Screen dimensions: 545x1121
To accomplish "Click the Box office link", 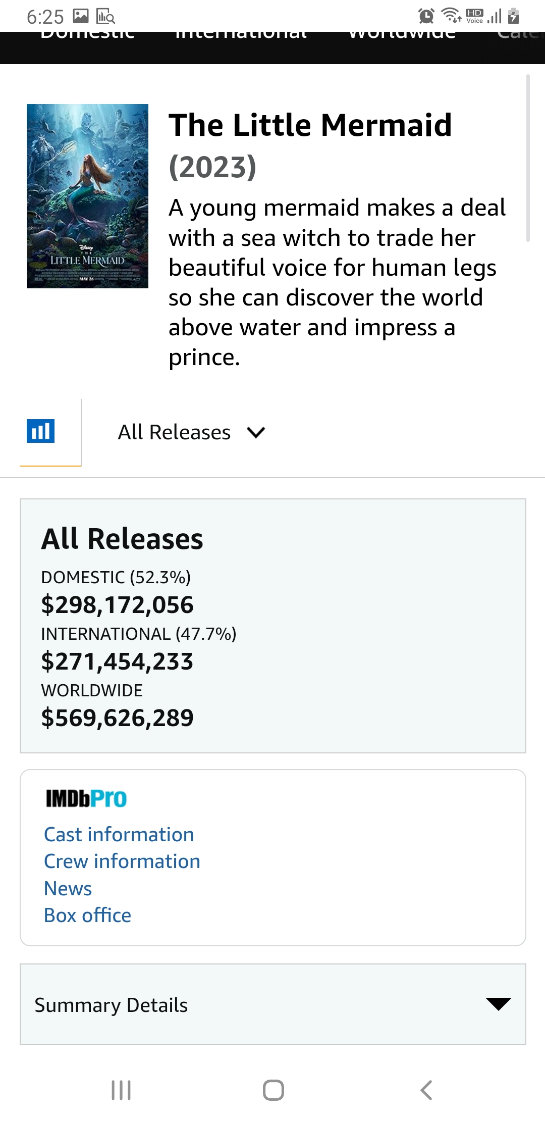I will pos(87,915).
